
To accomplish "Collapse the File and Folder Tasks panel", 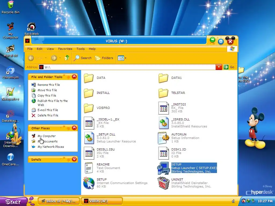I will coord(74,77).
